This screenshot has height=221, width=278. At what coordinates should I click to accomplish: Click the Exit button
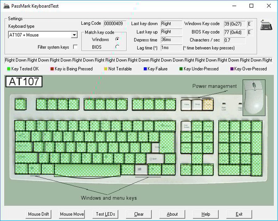[x=239, y=214]
